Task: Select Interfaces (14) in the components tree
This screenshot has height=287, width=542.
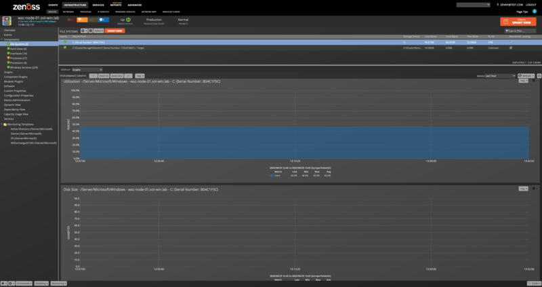Action: pos(19,54)
